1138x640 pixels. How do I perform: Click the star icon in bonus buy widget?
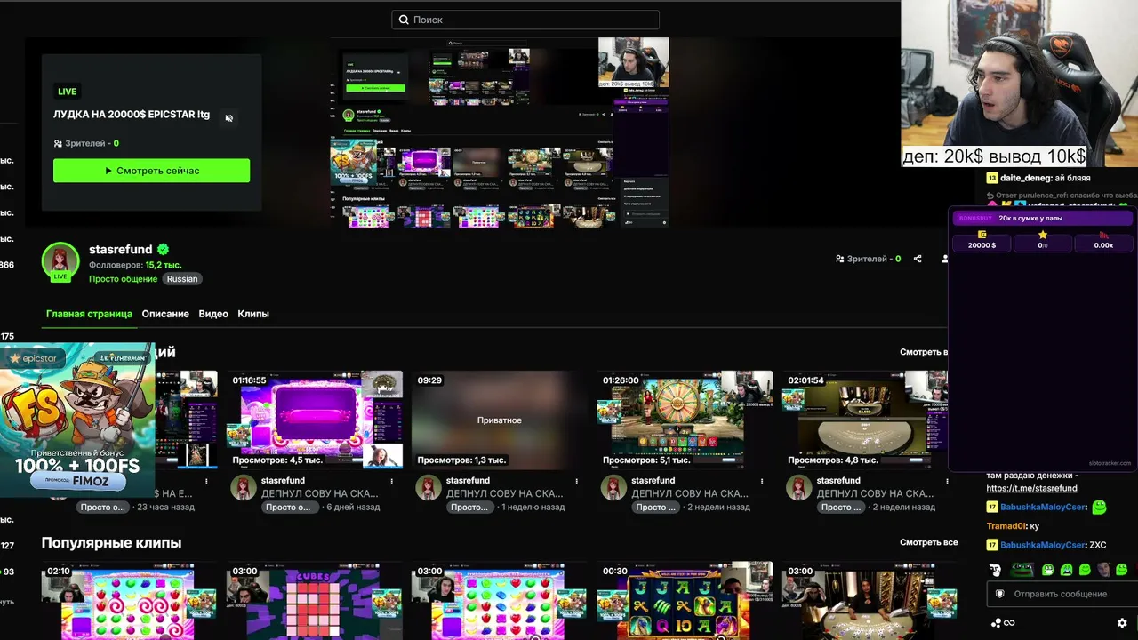(x=1043, y=235)
